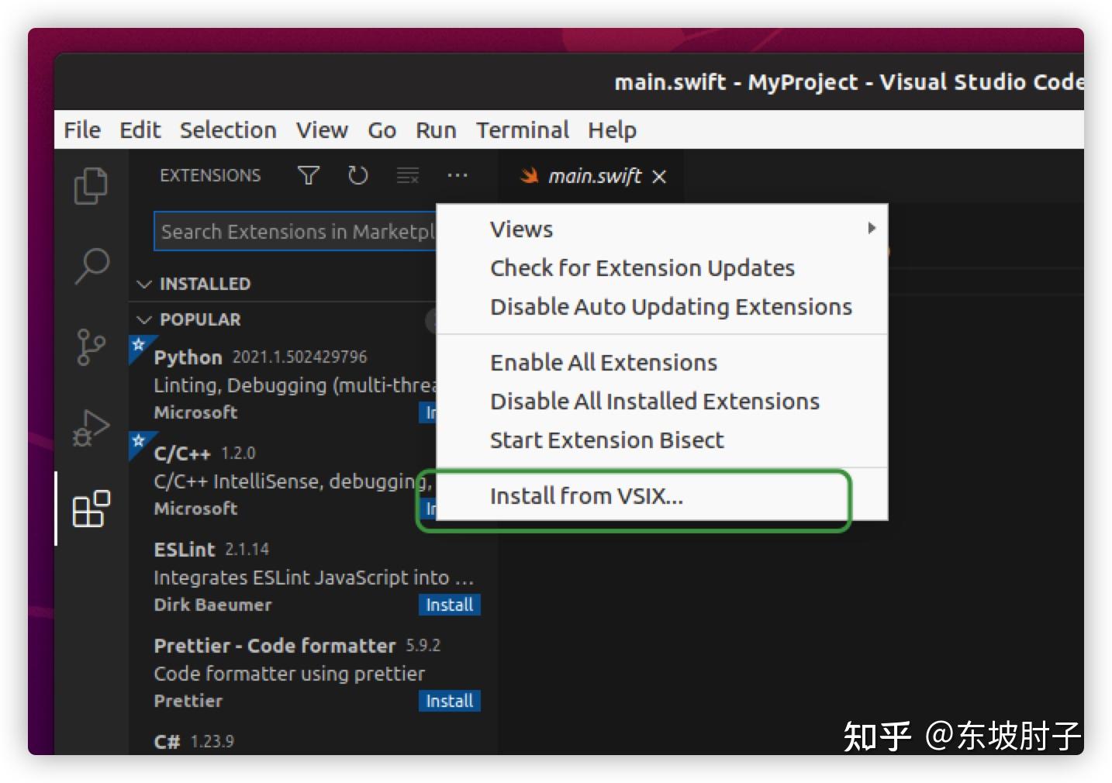Install the ESLint extension
Viewport: 1112px width, 783px height.
449,605
